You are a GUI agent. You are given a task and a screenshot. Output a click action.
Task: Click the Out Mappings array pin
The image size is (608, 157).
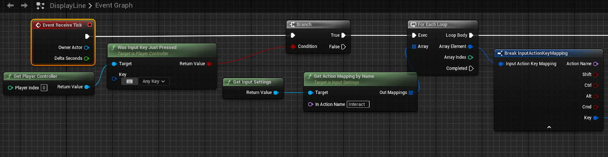pyautogui.click(x=411, y=93)
